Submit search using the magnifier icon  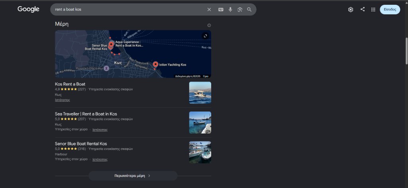pyautogui.click(x=249, y=10)
